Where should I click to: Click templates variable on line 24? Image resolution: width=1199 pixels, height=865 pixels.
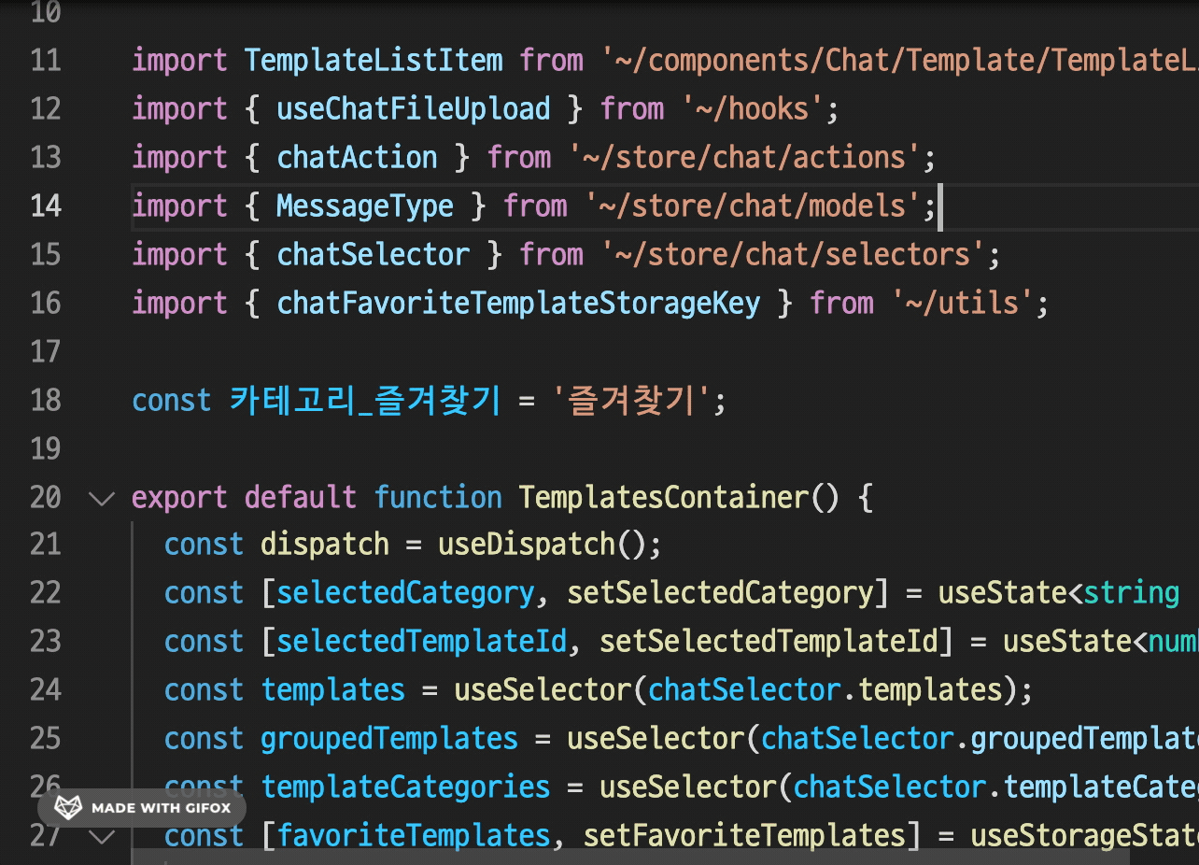click(x=333, y=690)
